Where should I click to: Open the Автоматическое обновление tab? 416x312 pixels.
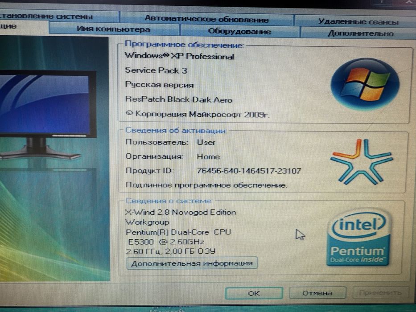[206, 19]
